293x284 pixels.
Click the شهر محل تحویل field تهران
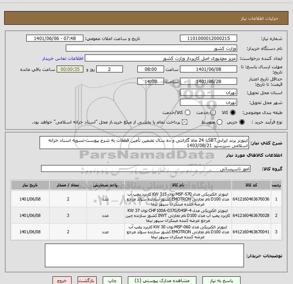209,102
